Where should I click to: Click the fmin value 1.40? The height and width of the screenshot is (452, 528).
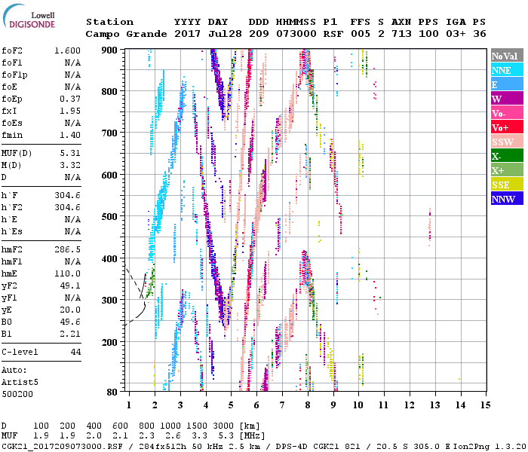[x=70, y=135]
